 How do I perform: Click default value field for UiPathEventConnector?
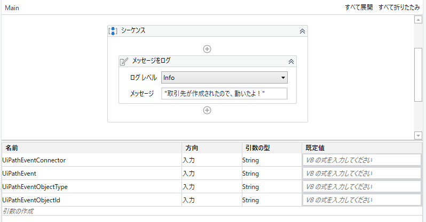[x=362, y=160]
